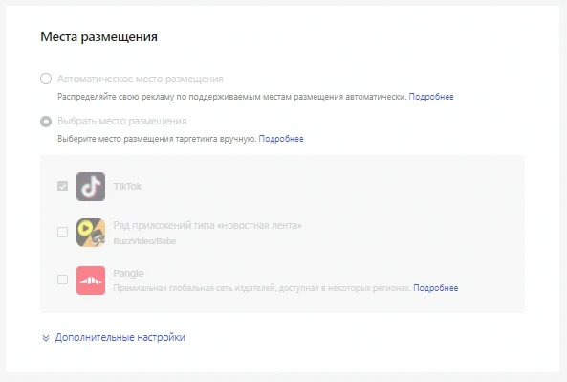Select automatic placement radio button
The height and width of the screenshot is (382, 567).
click(46, 79)
